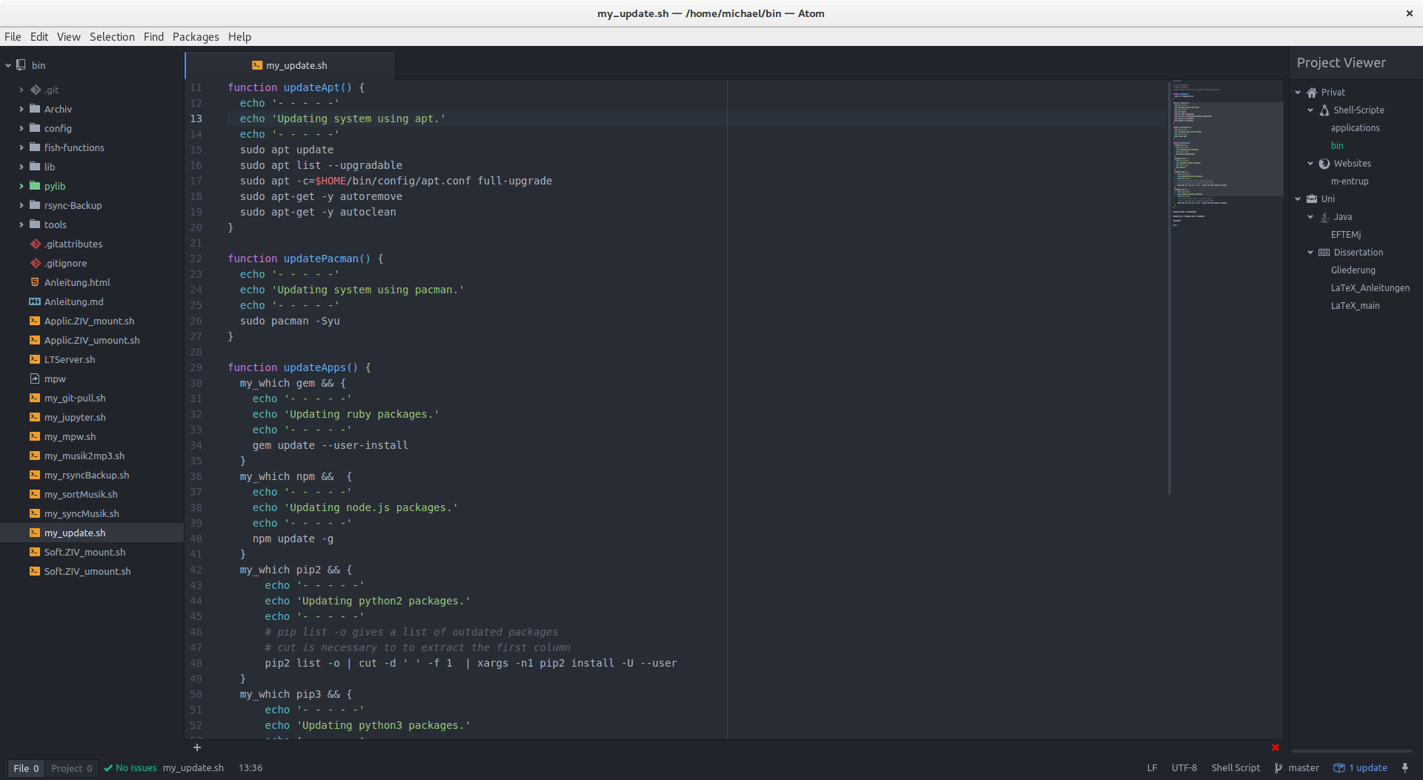Image resolution: width=1423 pixels, height=780 pixels.
Task: Click the editor vertical scrollbar
Action: click(x=1170, y=287)
